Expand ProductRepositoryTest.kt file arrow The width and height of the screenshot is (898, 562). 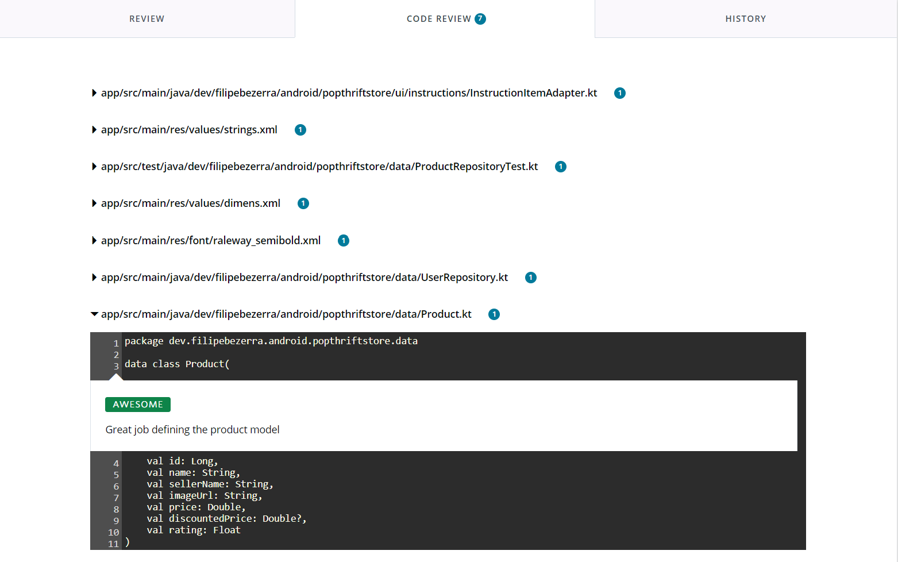pyautogui.click(x=94, y=167)
